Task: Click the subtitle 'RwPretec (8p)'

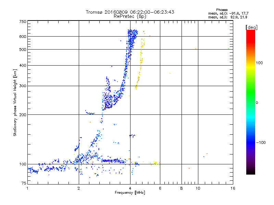Action: tap(130, 16)
